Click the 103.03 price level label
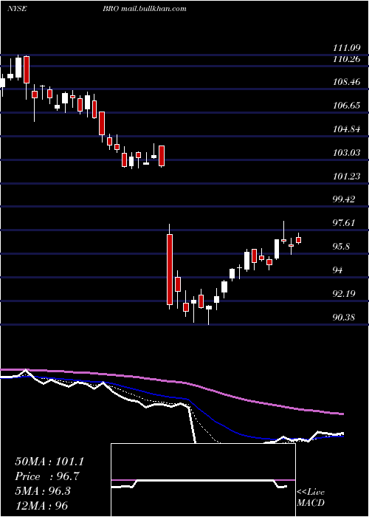 coord(346,153)
